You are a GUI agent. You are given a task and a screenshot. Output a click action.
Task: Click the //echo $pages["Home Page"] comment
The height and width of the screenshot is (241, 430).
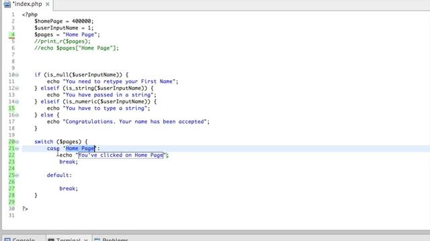[77, 48]
